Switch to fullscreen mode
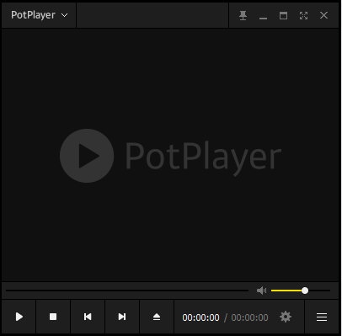342x336 pixels. [x=303, y=15]
